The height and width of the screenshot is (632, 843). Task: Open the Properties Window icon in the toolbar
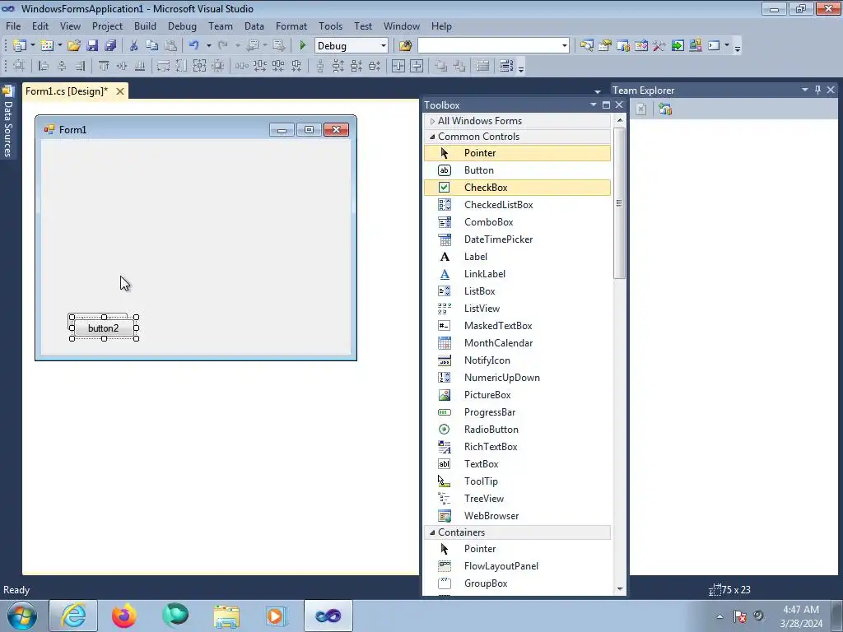[x=605, y=46]
